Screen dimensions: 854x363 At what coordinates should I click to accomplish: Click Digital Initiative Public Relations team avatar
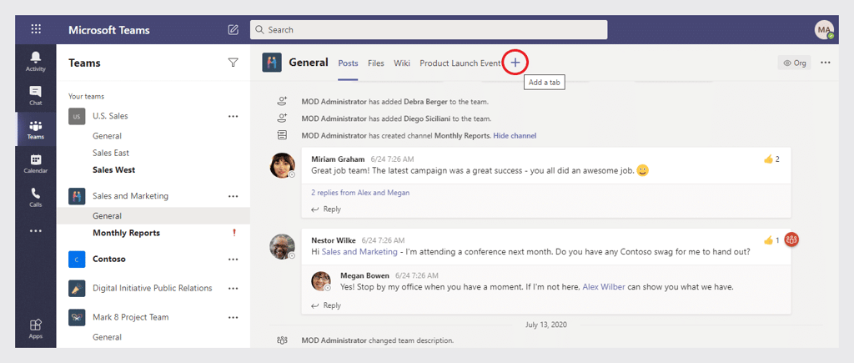tap(76, 288)
